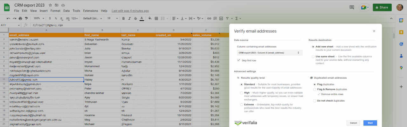Image resolution: width=407 pixels, height=127 pixels.
Task: Click the undo arrow in toolbar
Action: [8, 18]
